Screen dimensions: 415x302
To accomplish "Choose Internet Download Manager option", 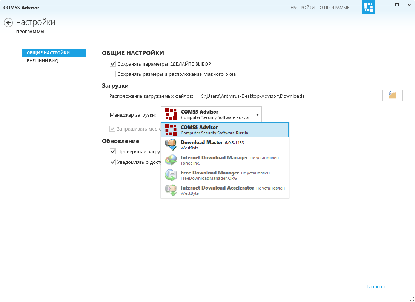I will [225, 160].
